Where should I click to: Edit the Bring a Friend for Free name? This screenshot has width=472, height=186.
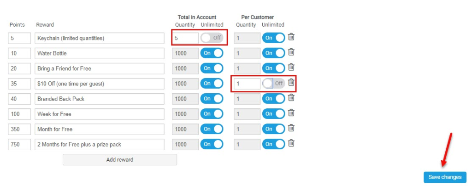click(x=100, y=68)
